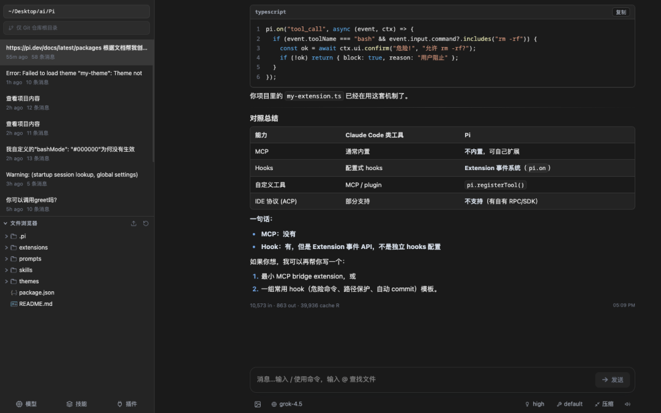
Task: Open the grok-4.5 model selector
Action: [x=286, y=404]
